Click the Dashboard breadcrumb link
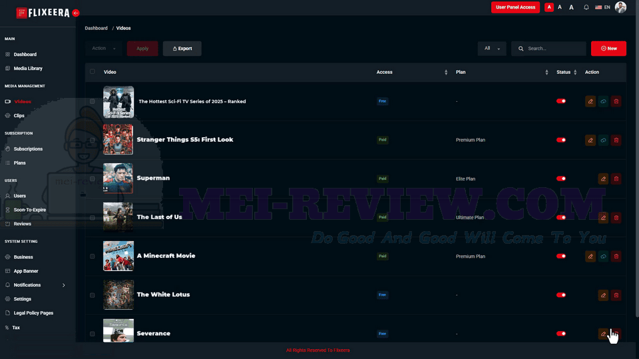 (96, 28)
